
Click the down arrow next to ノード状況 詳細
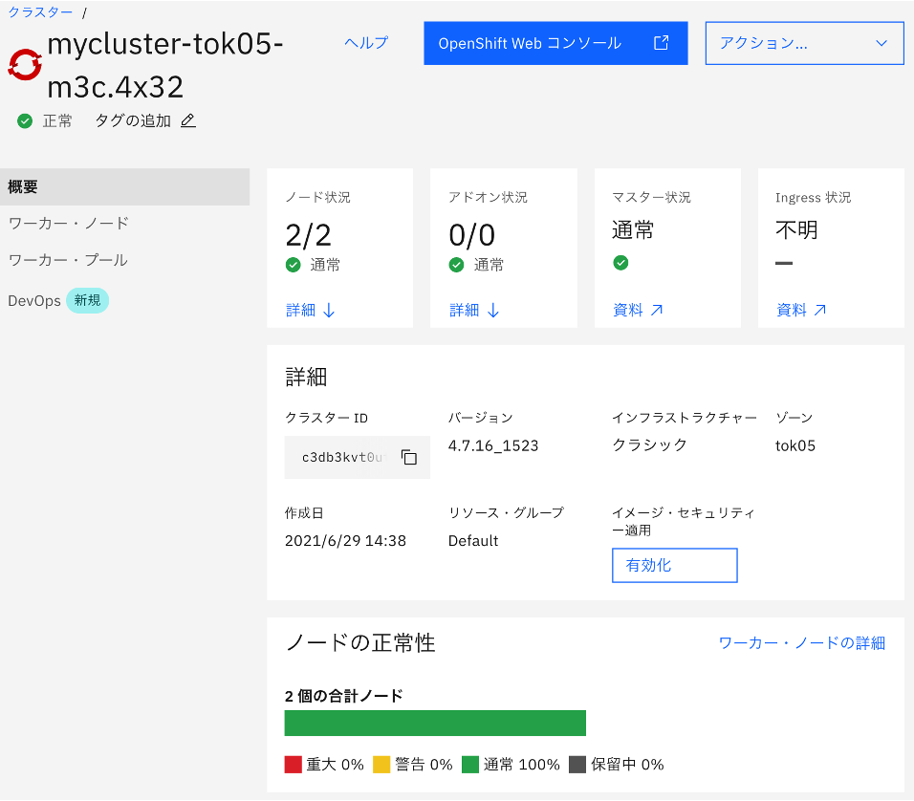click(x=329, y=310)
